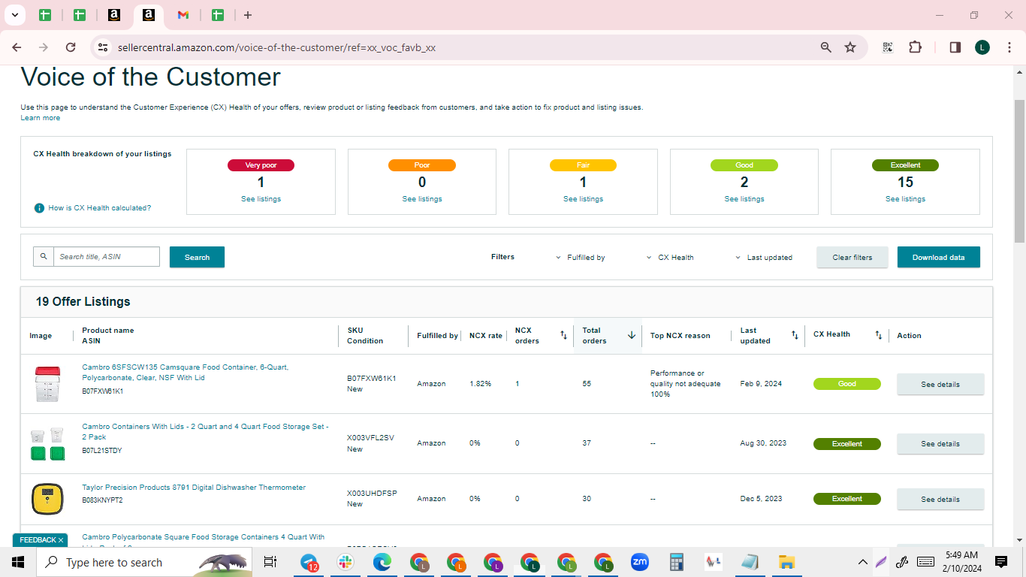Click the browser forward arrow
Screen dimensions: 1026x577
coord(44,47)
